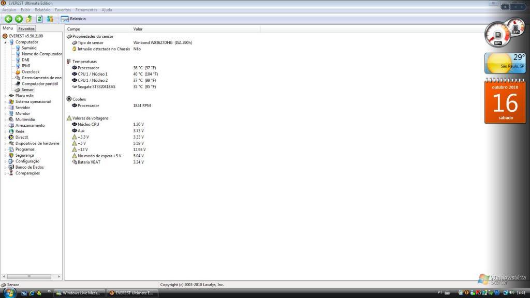The height and width of the screenshot is (298, 530).
Task: Select CPU 1 / Núcleo 1 row
Action: point(115,74)
